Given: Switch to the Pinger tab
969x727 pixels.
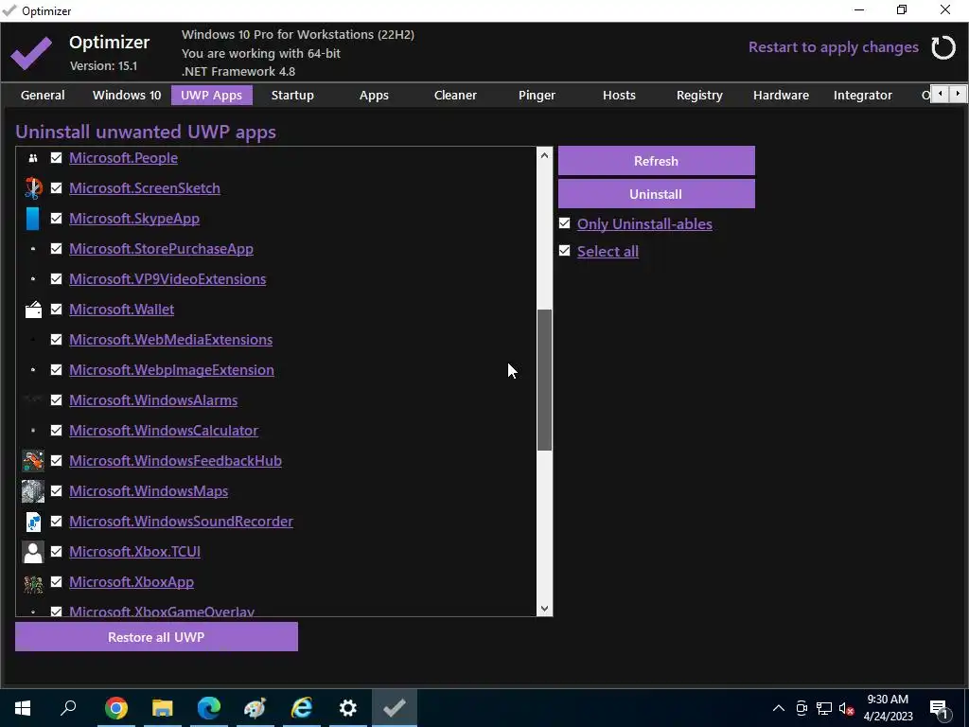Looking at the screenshot, I should (x=537, y=96).
